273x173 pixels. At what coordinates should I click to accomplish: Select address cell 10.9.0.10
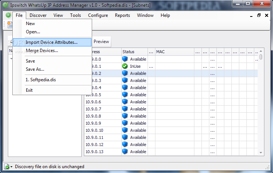click(x=103, y=130)
